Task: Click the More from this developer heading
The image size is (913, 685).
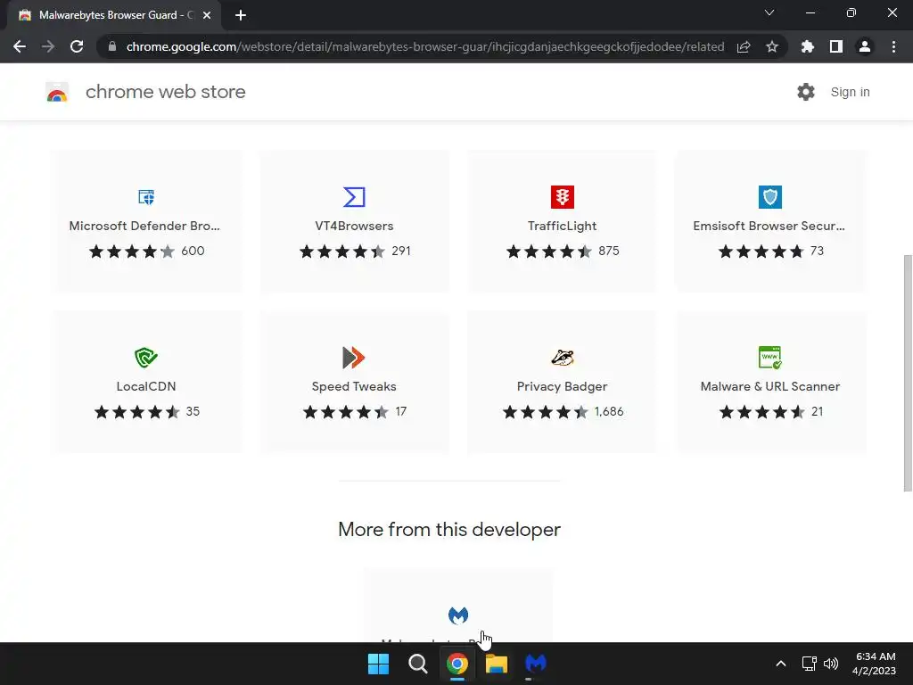Action: [x=449, y=530]
